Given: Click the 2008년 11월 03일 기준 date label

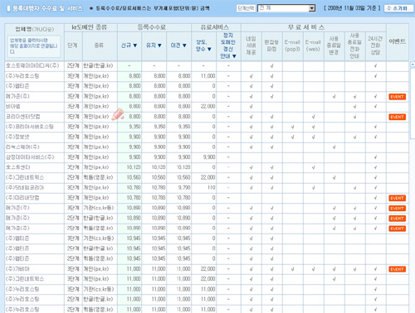Looking at the screenshot, I should (352, 8).
